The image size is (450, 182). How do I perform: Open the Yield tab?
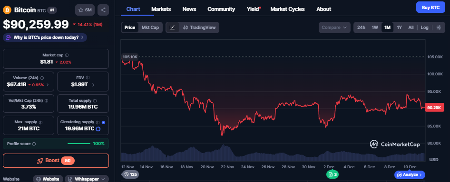tap(253, 9)
